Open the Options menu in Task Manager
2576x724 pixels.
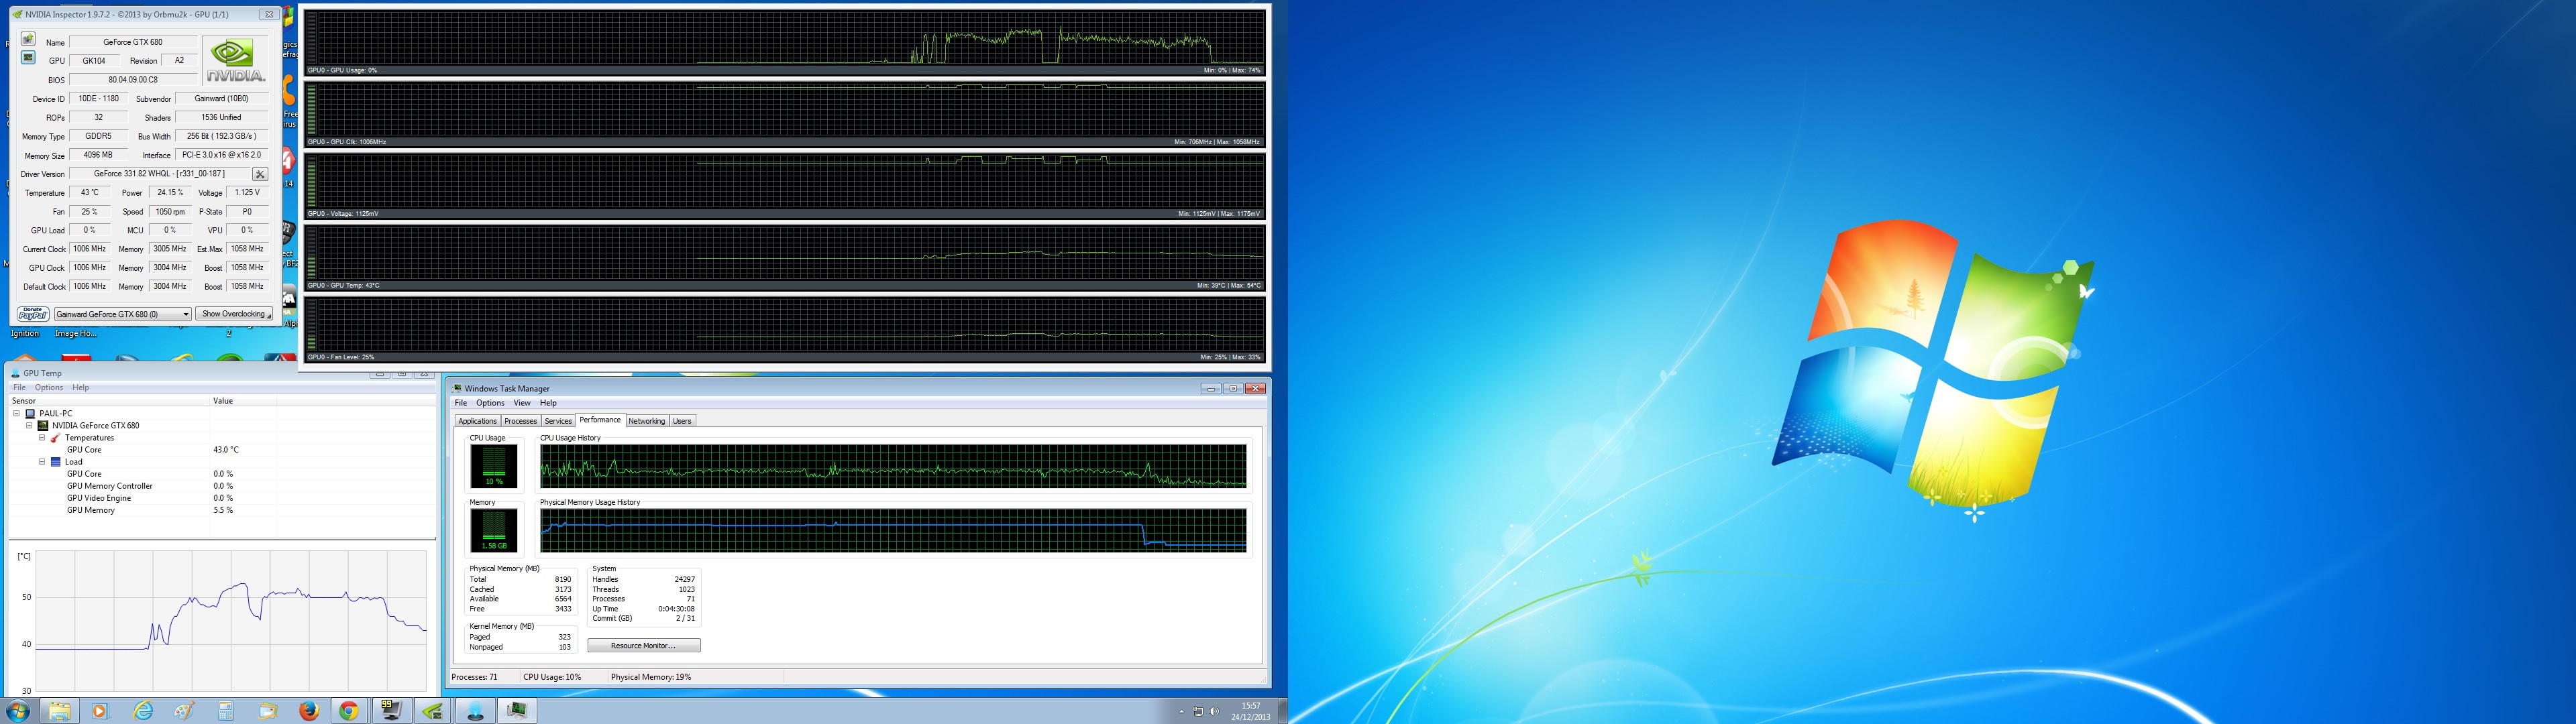click(490, 403)
